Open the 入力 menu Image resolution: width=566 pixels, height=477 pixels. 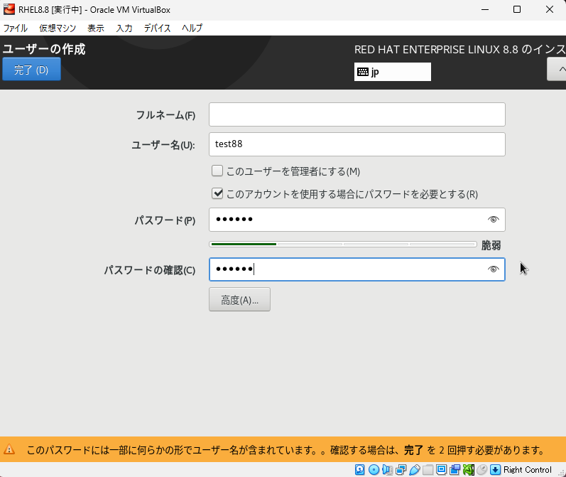124,28
